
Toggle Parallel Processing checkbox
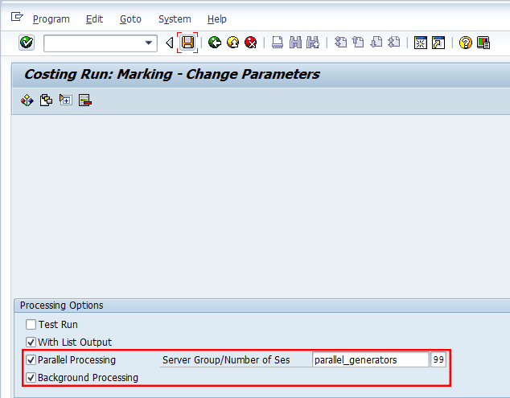click(x=31, y=359)
